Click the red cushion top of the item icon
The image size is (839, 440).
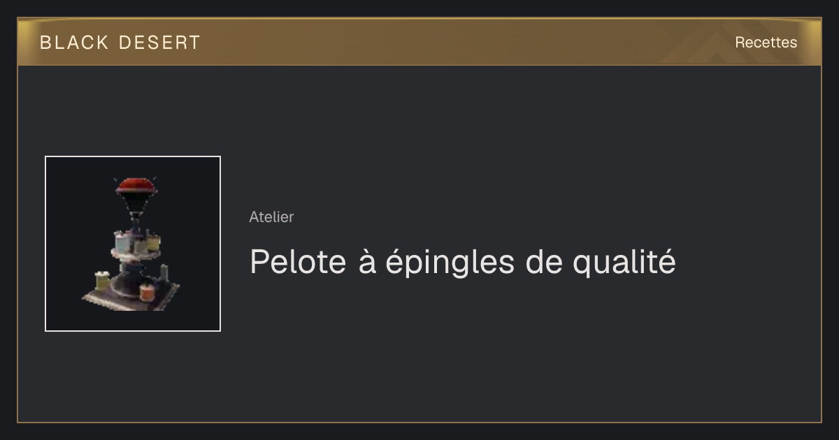135,186
